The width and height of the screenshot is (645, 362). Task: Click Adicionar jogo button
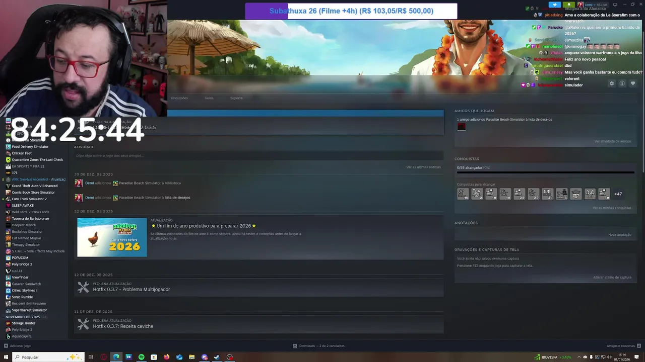17,346
